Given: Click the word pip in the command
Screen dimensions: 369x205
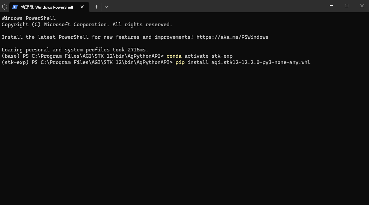Looking at the screenshot, I should tap(180, 62).
